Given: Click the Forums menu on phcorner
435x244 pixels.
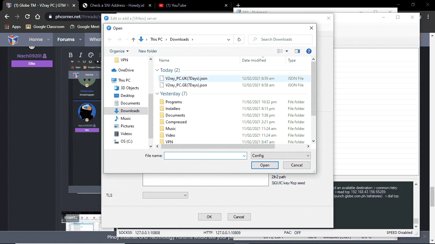Looking at the screenshot, I should pyautogui.click(x=66, y=40).
